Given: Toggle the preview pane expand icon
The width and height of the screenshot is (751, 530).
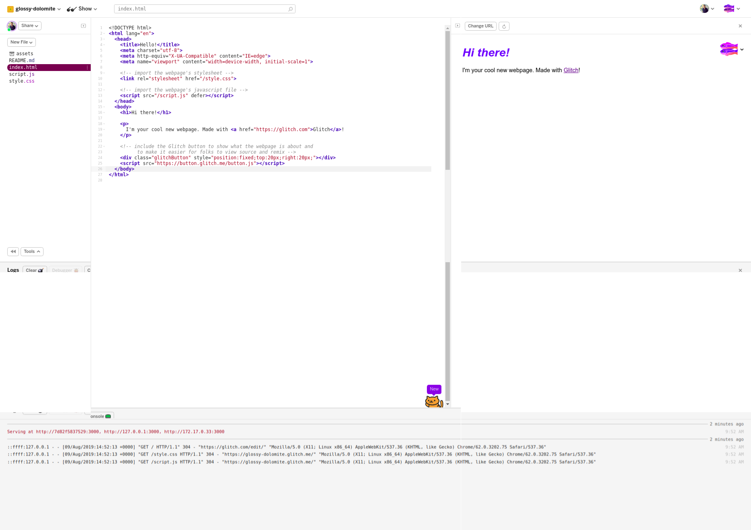Looking at the screenshot, I should pos(458,26).
